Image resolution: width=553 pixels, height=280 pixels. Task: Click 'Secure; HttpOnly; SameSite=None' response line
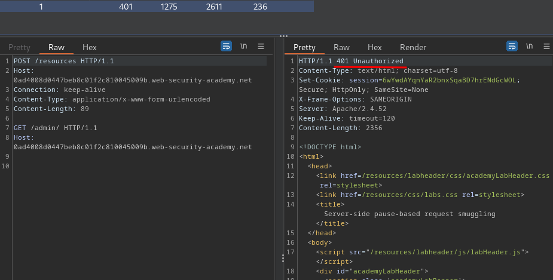tap(363, 90)
